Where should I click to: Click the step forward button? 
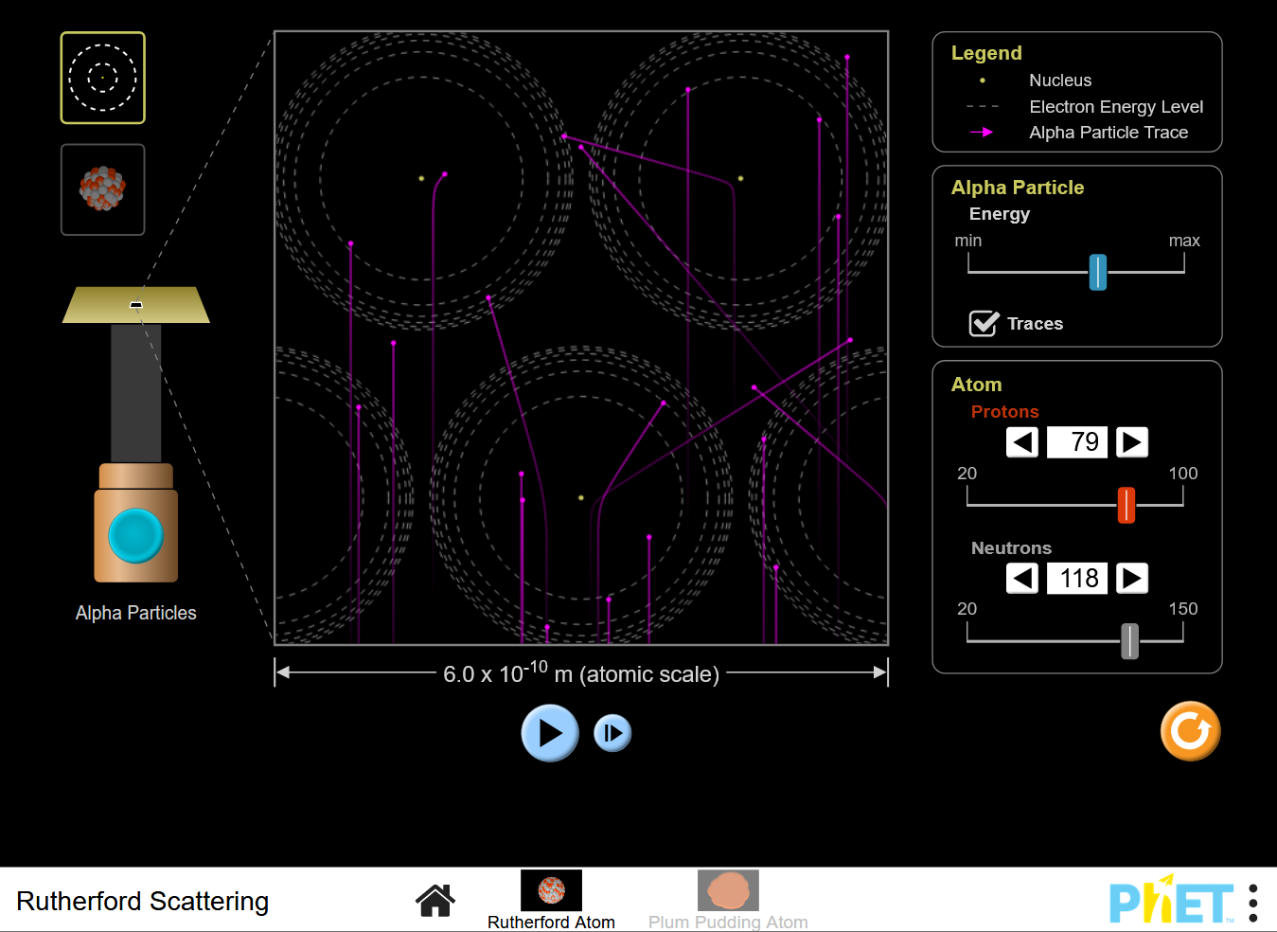[x=612, y=733]
